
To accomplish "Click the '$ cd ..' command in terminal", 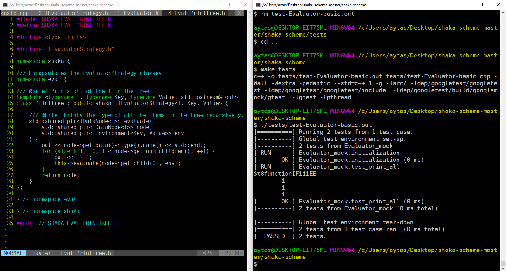I will (266, 41).
